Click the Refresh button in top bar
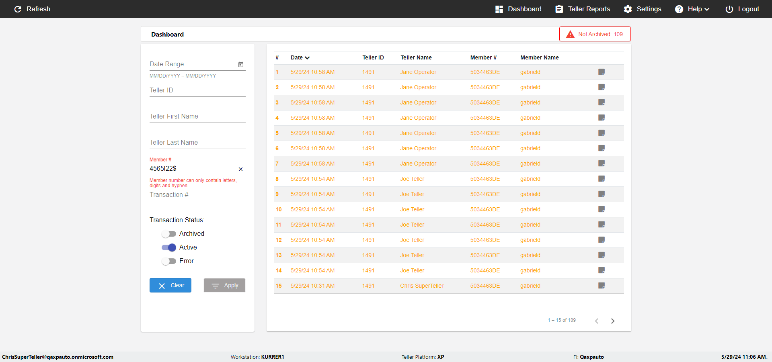Image resolution: width=772 pixels, height=362 pixels. click(32, 9)
